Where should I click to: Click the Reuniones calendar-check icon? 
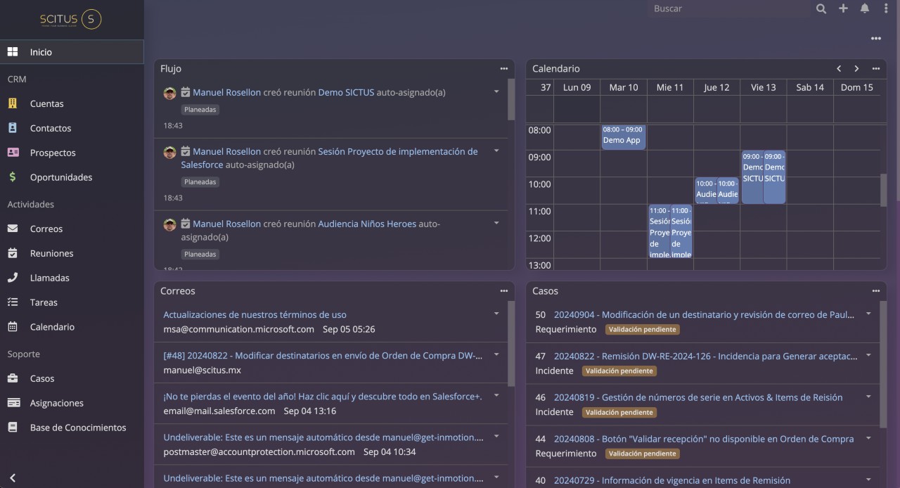click(13, 253)
